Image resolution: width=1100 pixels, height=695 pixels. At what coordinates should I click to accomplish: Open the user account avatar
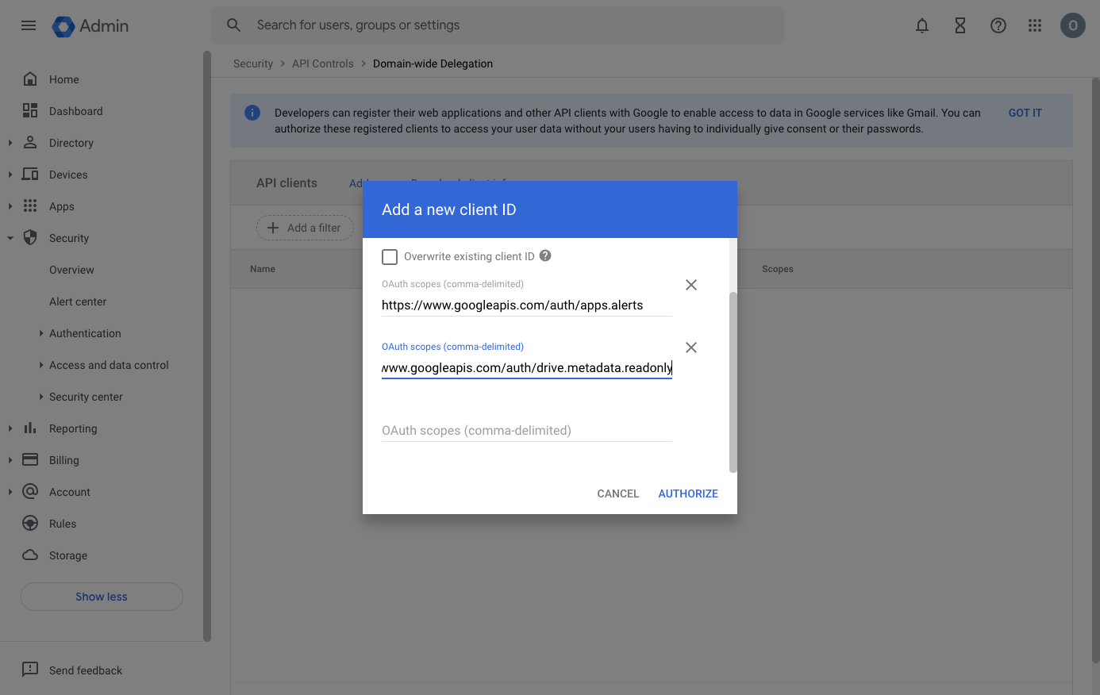[1072, 25]
